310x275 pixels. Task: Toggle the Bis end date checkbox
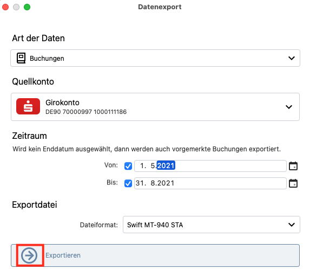[128, 183]
